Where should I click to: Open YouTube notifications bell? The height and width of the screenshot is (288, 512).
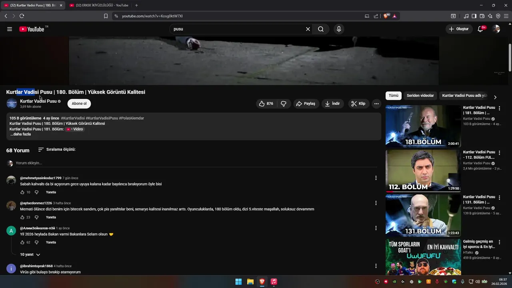click(481, 29)
